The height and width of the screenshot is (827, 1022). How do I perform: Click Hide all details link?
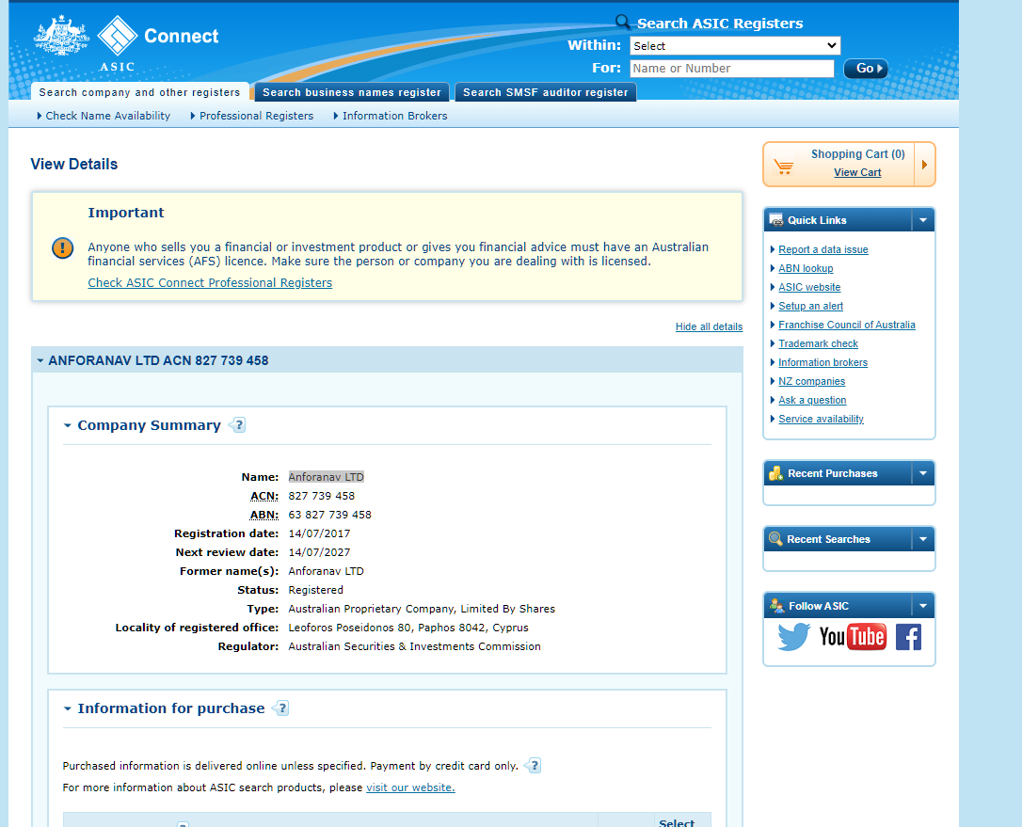(709, 326)
